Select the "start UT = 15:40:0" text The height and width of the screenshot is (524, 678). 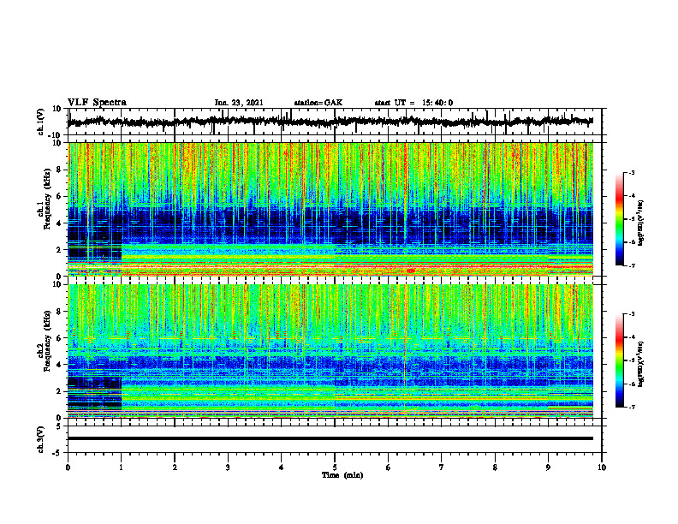tap(413, 103)
